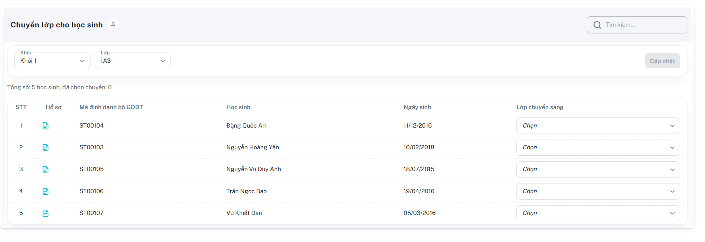The height and width of the screenshot is (242, 705).
Task: Click the Học sinh column header
Action: pyautogui.click(x=238, y=107)
